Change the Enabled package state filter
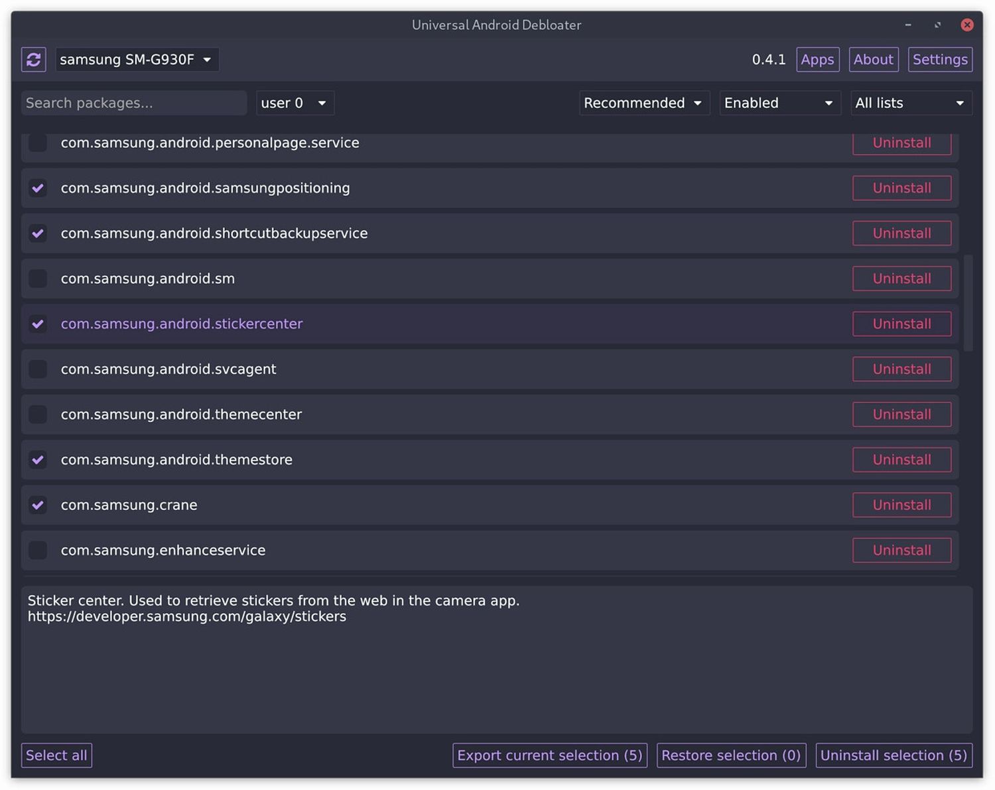Image resolution: width=995 pixels, height=790 pixels. 779,103
